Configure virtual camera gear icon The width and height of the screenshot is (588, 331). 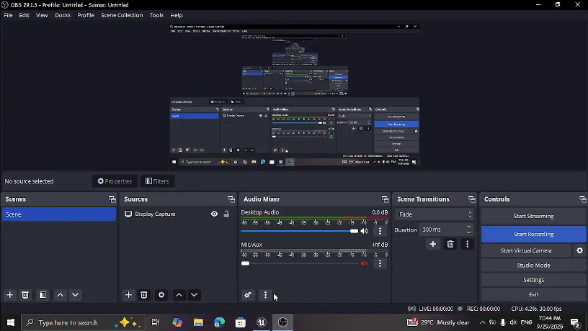pyautogui.click(x=580, y=250)
